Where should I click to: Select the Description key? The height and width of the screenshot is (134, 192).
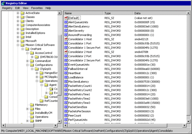(x=32, y=29)
